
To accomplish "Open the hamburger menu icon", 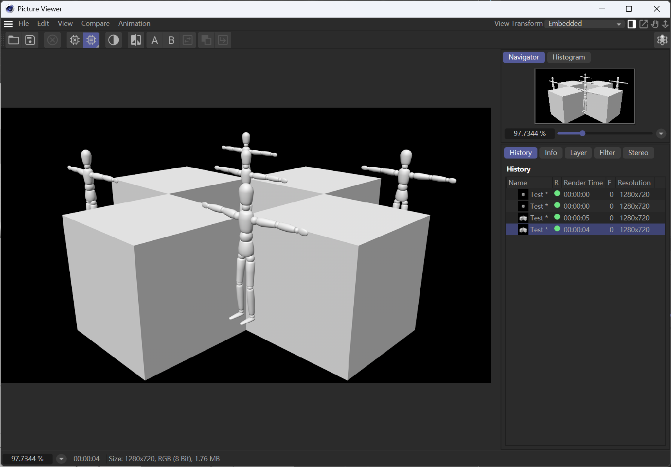I will point(8,23).
